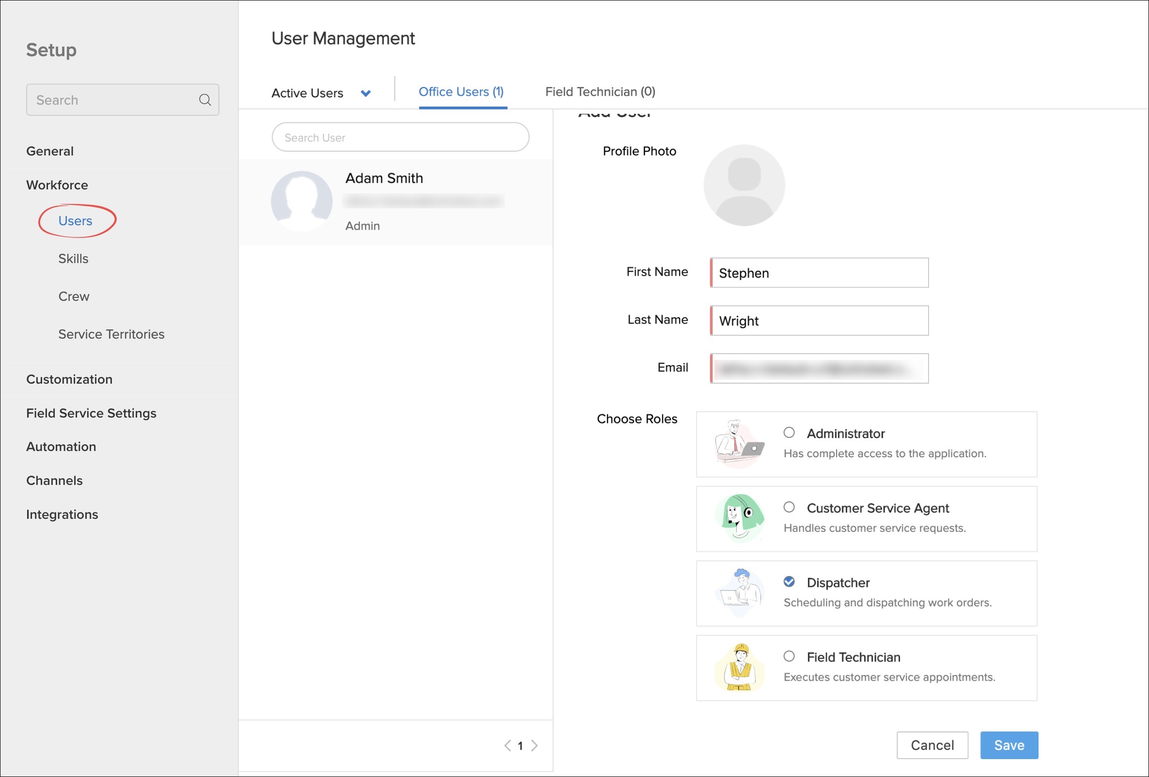Go to previous page arrow in user list
1149x777 pixels.
[x=507, y=746]
